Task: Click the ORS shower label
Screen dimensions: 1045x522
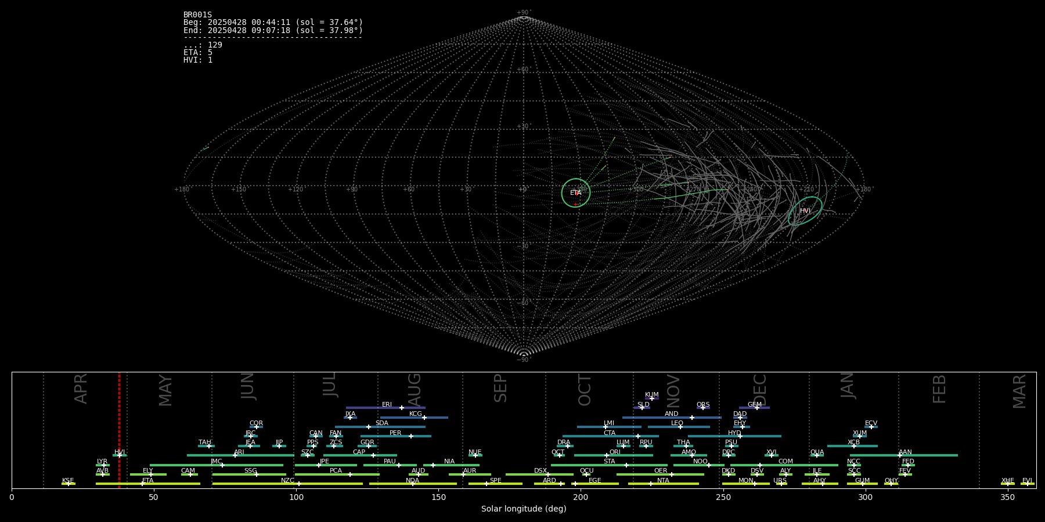Action: 702,405
